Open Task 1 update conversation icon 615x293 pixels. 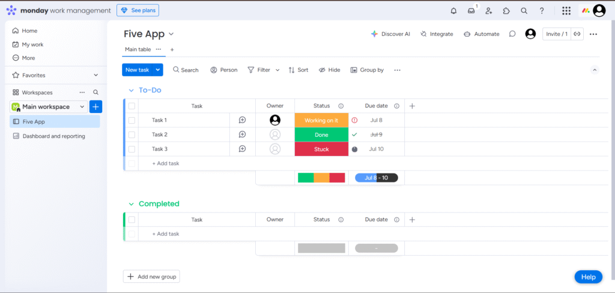(243, 120)
